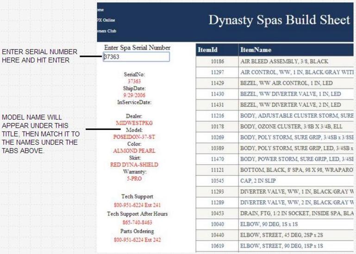The width and height of the screenshot is (356, 254).
Task: Select item ID 10389 cell
Action: pos(217,148)
